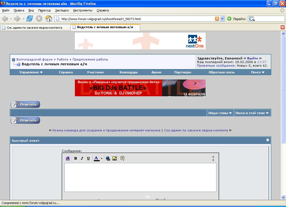286x207 pixels.
Task: Open next thread Сис.админ по закачке link
Action: 196,130
